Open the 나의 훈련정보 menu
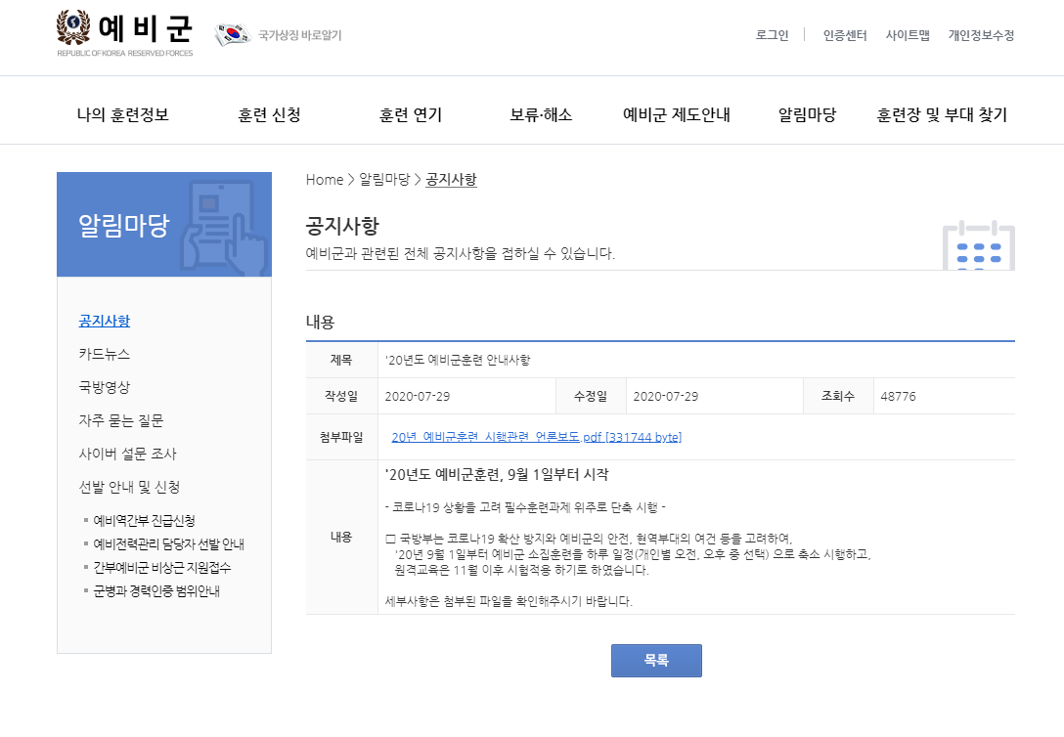 123,114
